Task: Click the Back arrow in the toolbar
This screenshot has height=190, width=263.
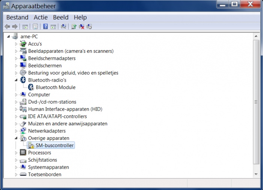Action: (x=7, y=27)
